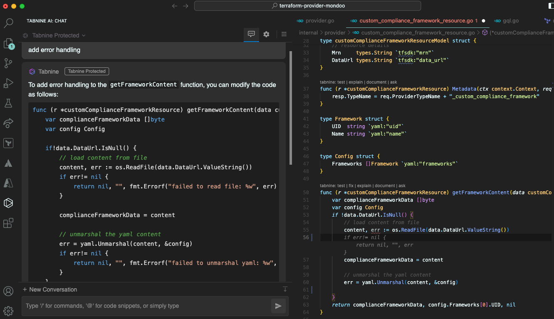Open the Source Control view

click(8, 63)
